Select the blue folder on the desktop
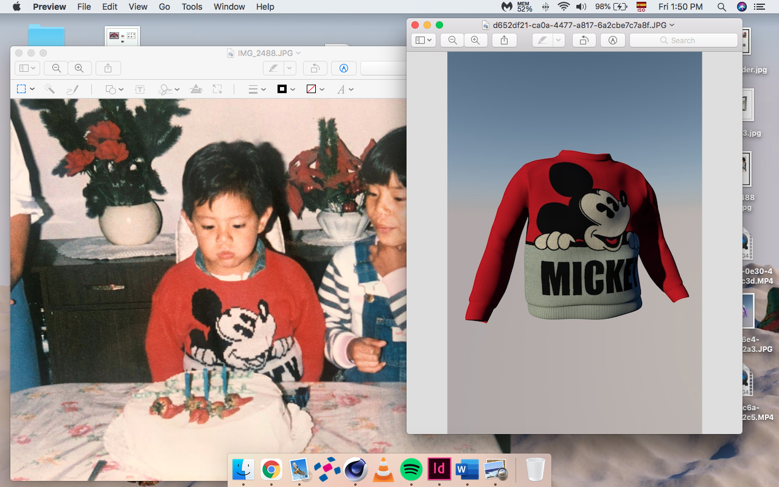779x487 pixels. tap(46, 35)
